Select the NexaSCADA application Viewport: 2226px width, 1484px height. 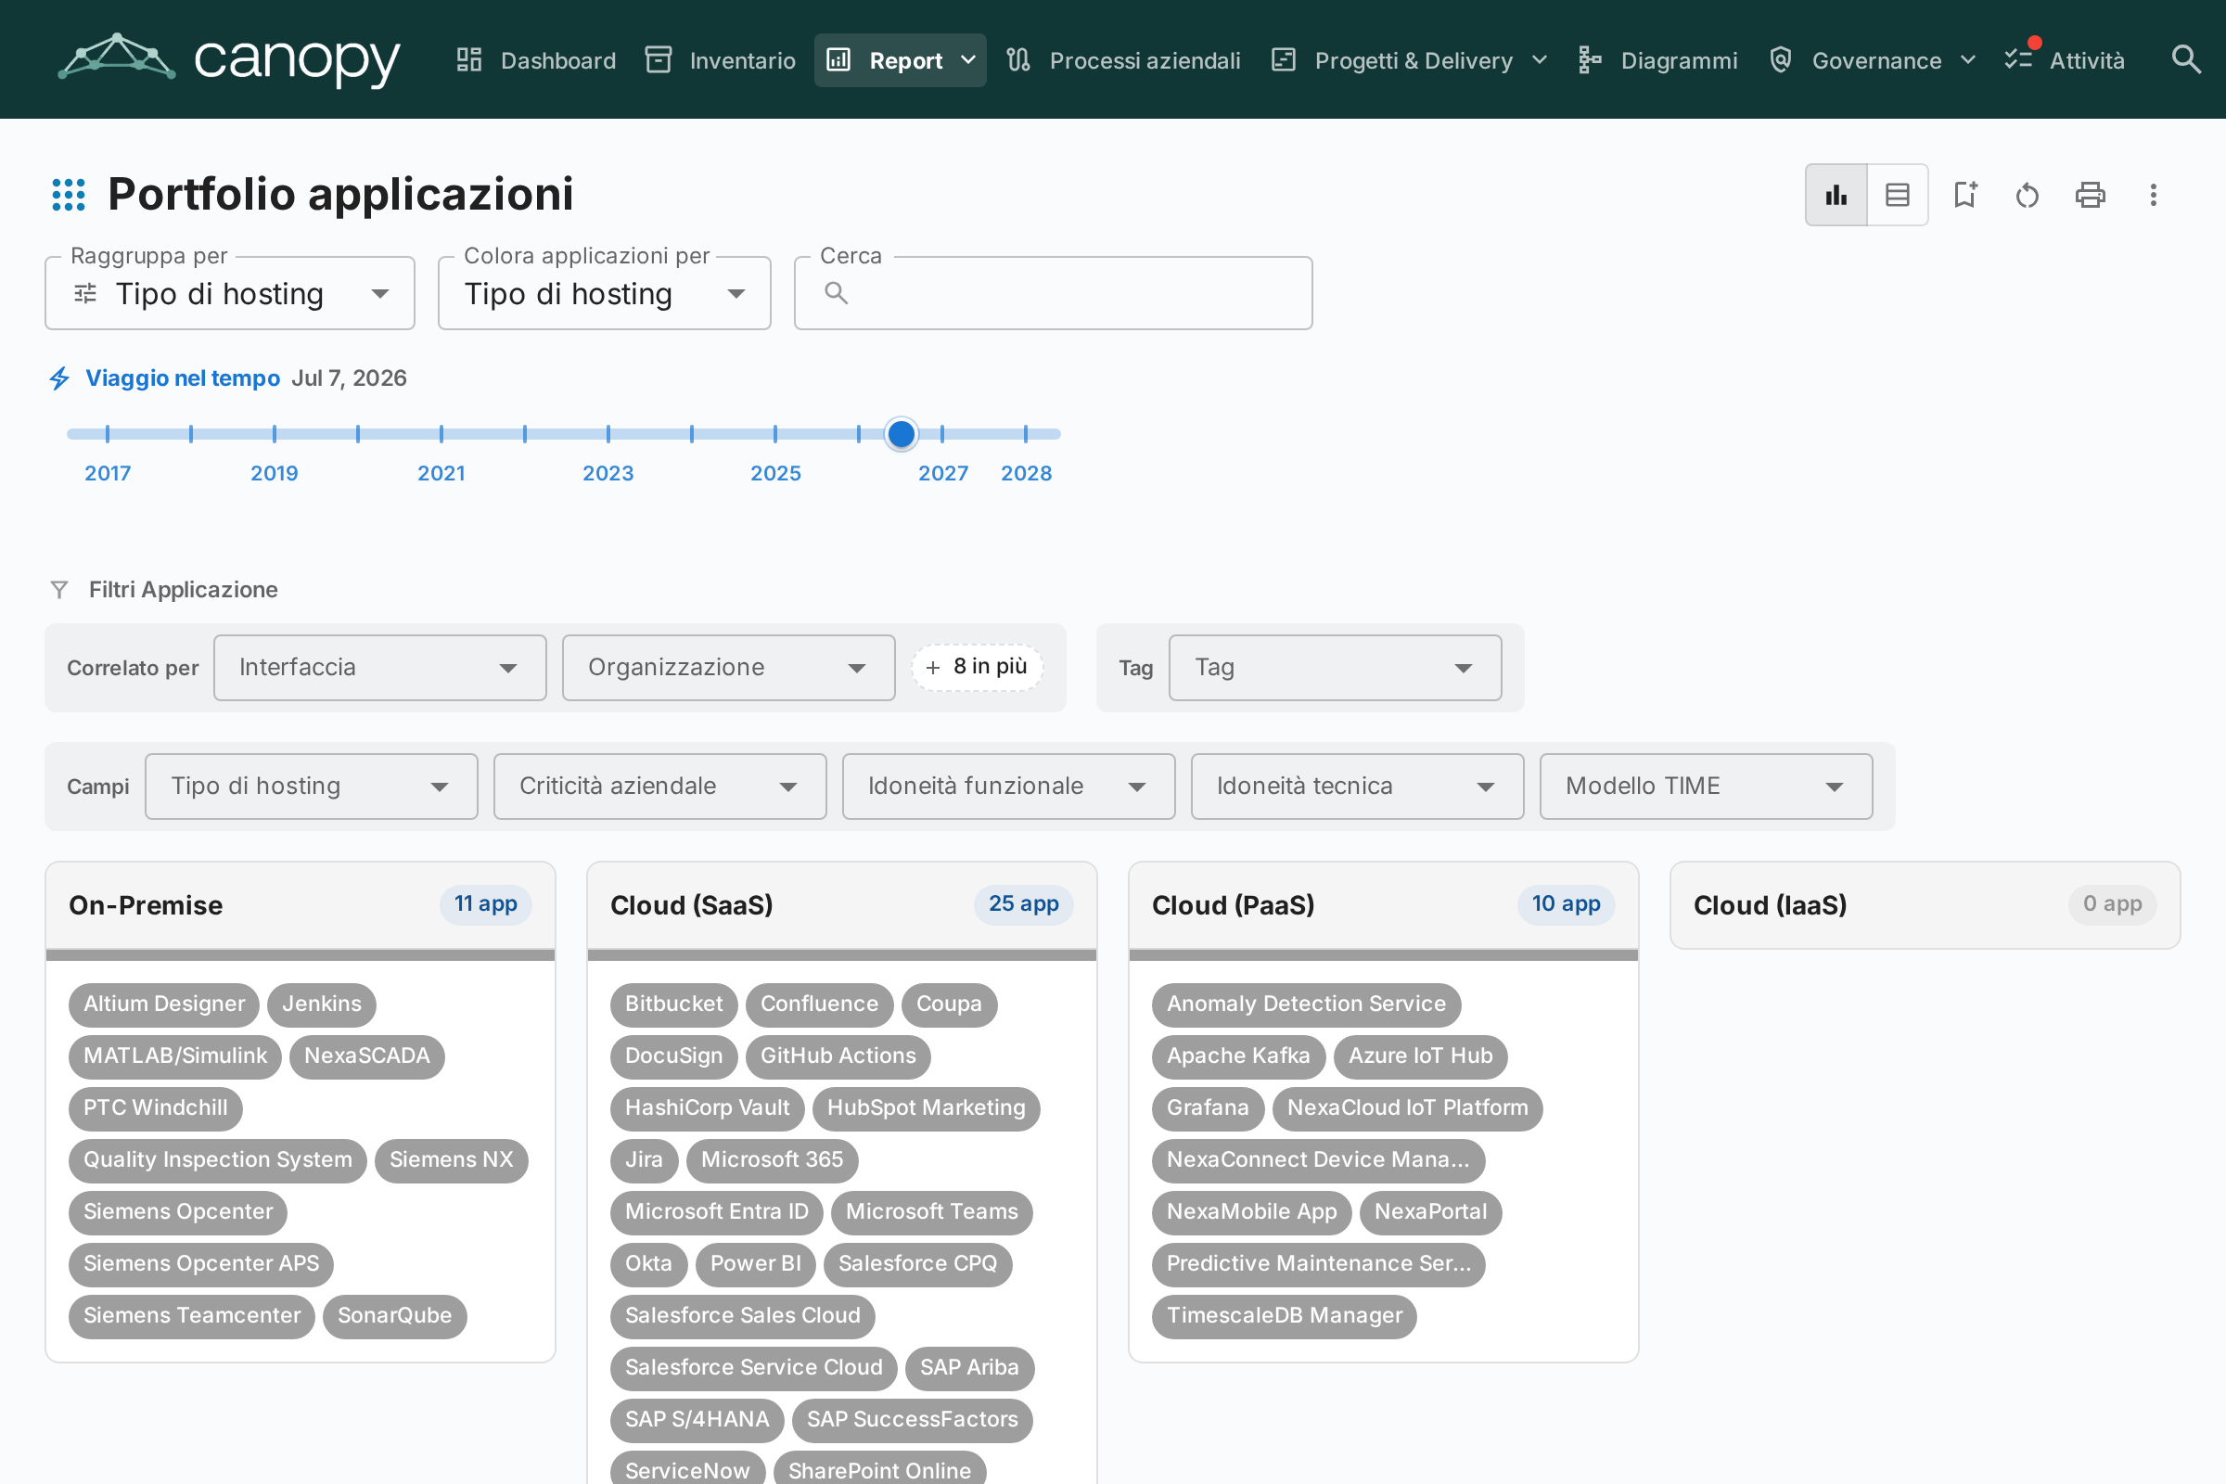point(367,1056)
